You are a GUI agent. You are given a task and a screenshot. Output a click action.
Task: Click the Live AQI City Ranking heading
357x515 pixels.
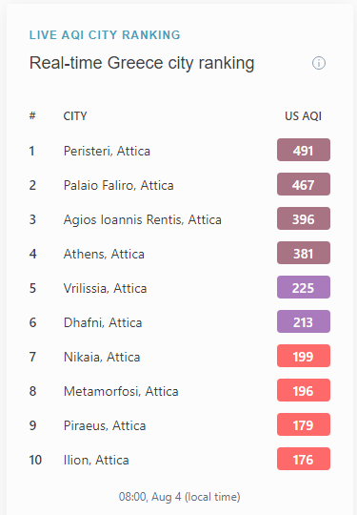pos(105,35)
